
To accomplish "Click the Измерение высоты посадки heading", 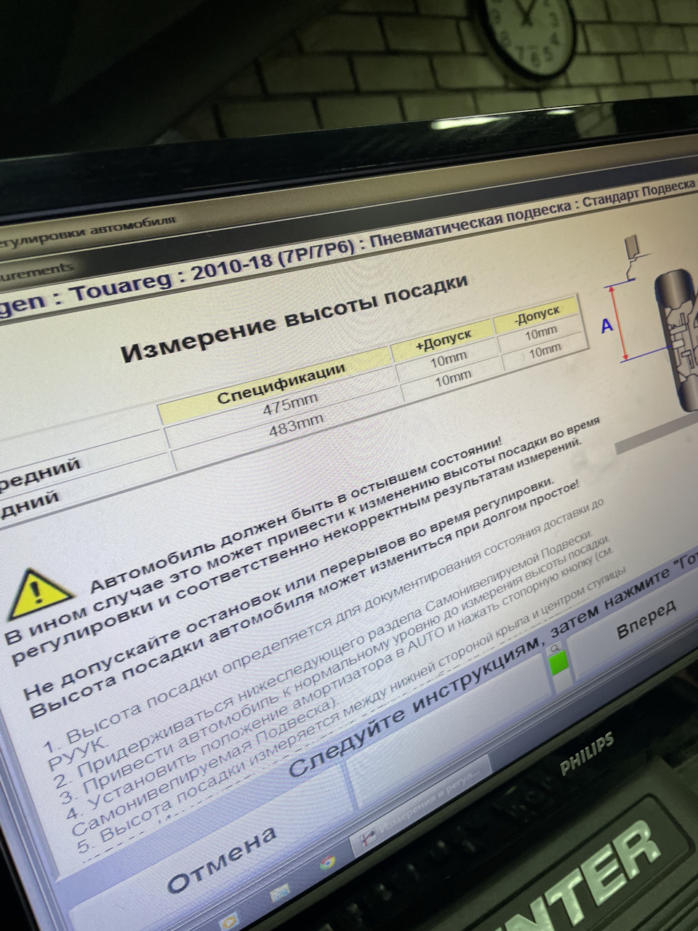I will [x=294, y=317].
